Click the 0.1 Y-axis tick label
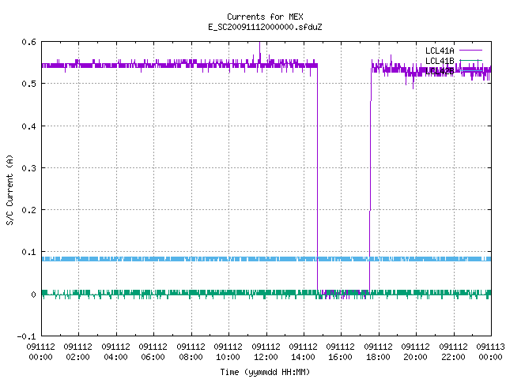Viewport: 506px width, 379px height. pyautogui.click(x=28, y=252)
